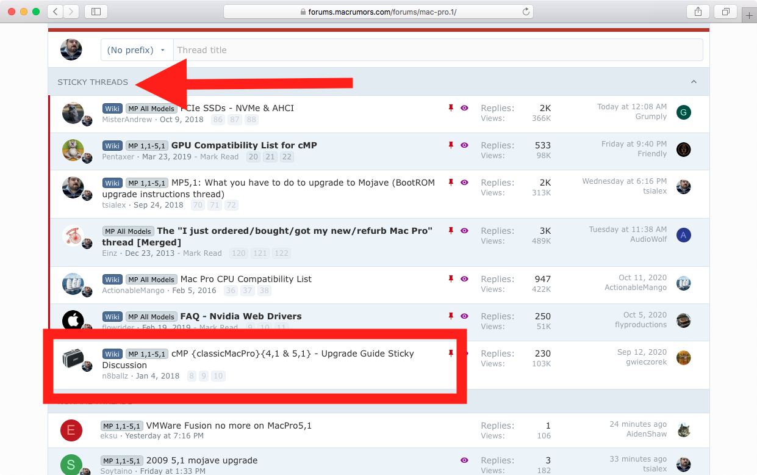Open the PCIe SSDs - NVMe & AHCI thread
This screenshot has width=757, height=475.
coord(237,108)
